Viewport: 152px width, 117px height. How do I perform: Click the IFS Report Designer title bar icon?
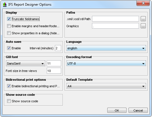click(x=5, y=5)
